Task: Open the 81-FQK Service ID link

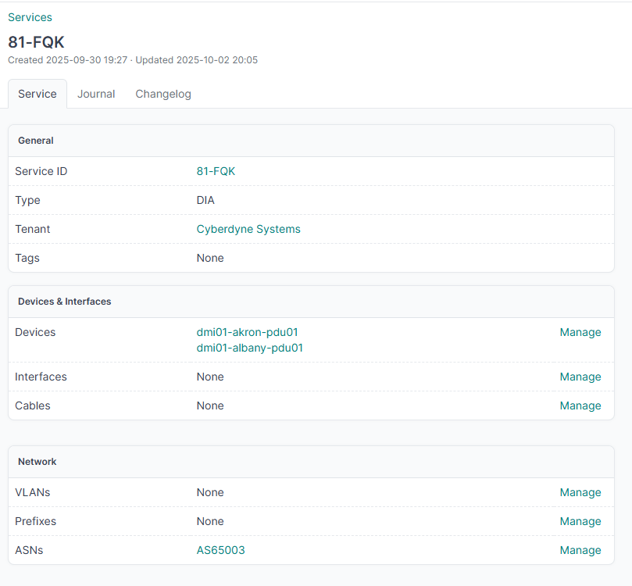Action: coord(216,171)
